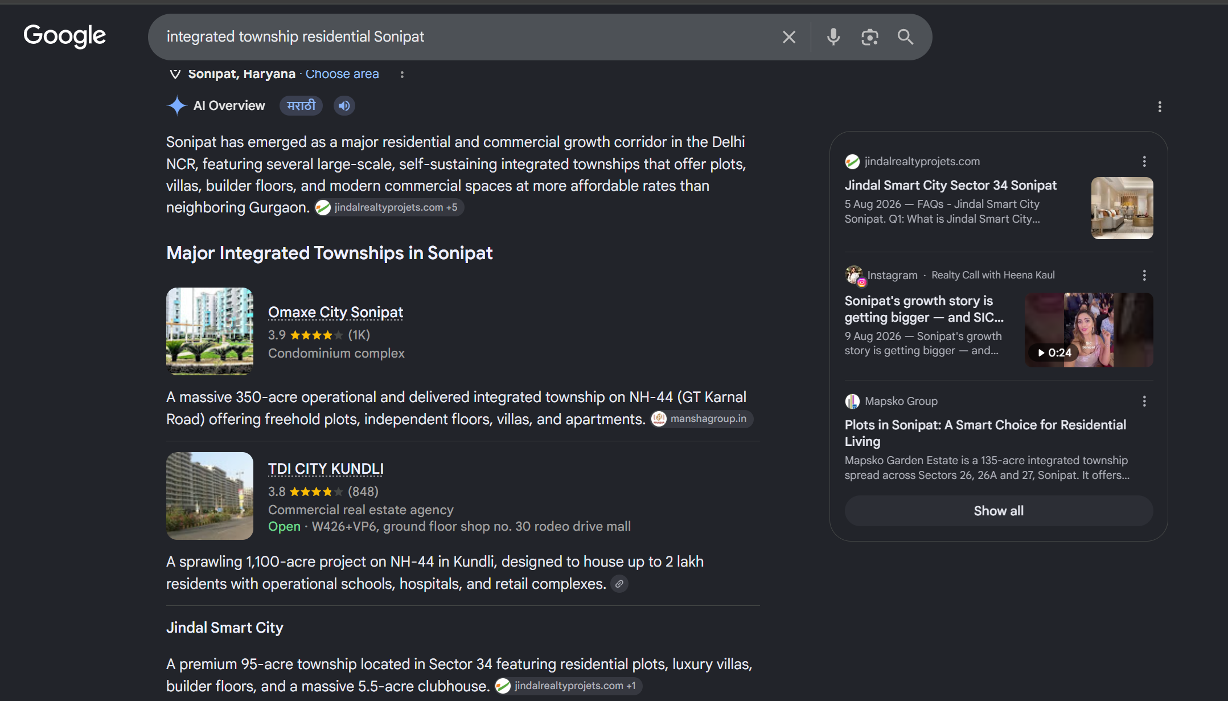
Task: Open AI Overview three-dot options menu
Action: [x=1160, y=106]
